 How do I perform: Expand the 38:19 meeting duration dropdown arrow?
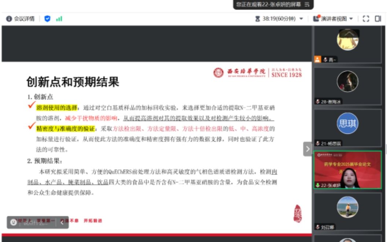pyautogui.click(x=301, y=19)
